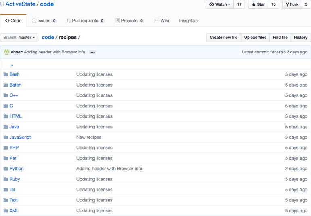Image resolution: width=311 pixels, height=216 pixels.
Task: Open JavaScript's 'New recipes' commit message
Action: coord(89,137)
